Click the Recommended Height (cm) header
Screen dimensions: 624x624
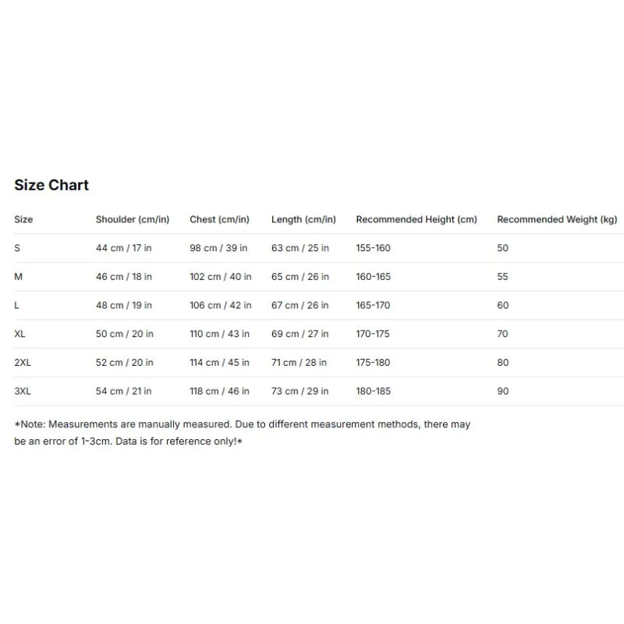[x=417, y=219]
